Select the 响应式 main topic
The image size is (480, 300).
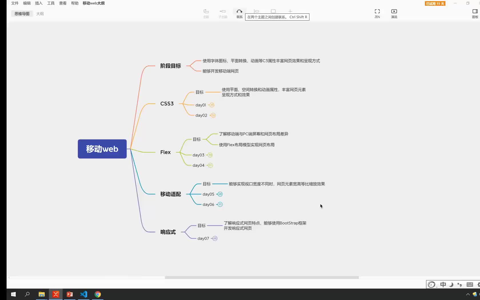coord(168,232)
